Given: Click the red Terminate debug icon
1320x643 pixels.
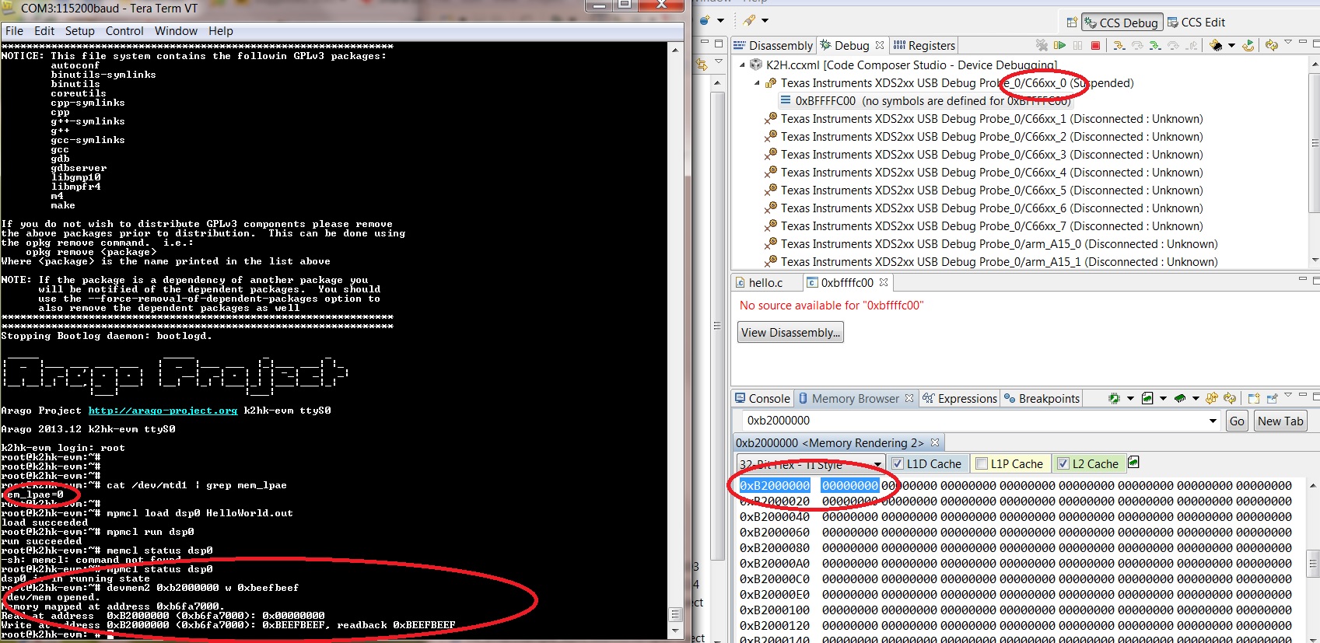Looking at the screenshot, I should (1095, 45).
